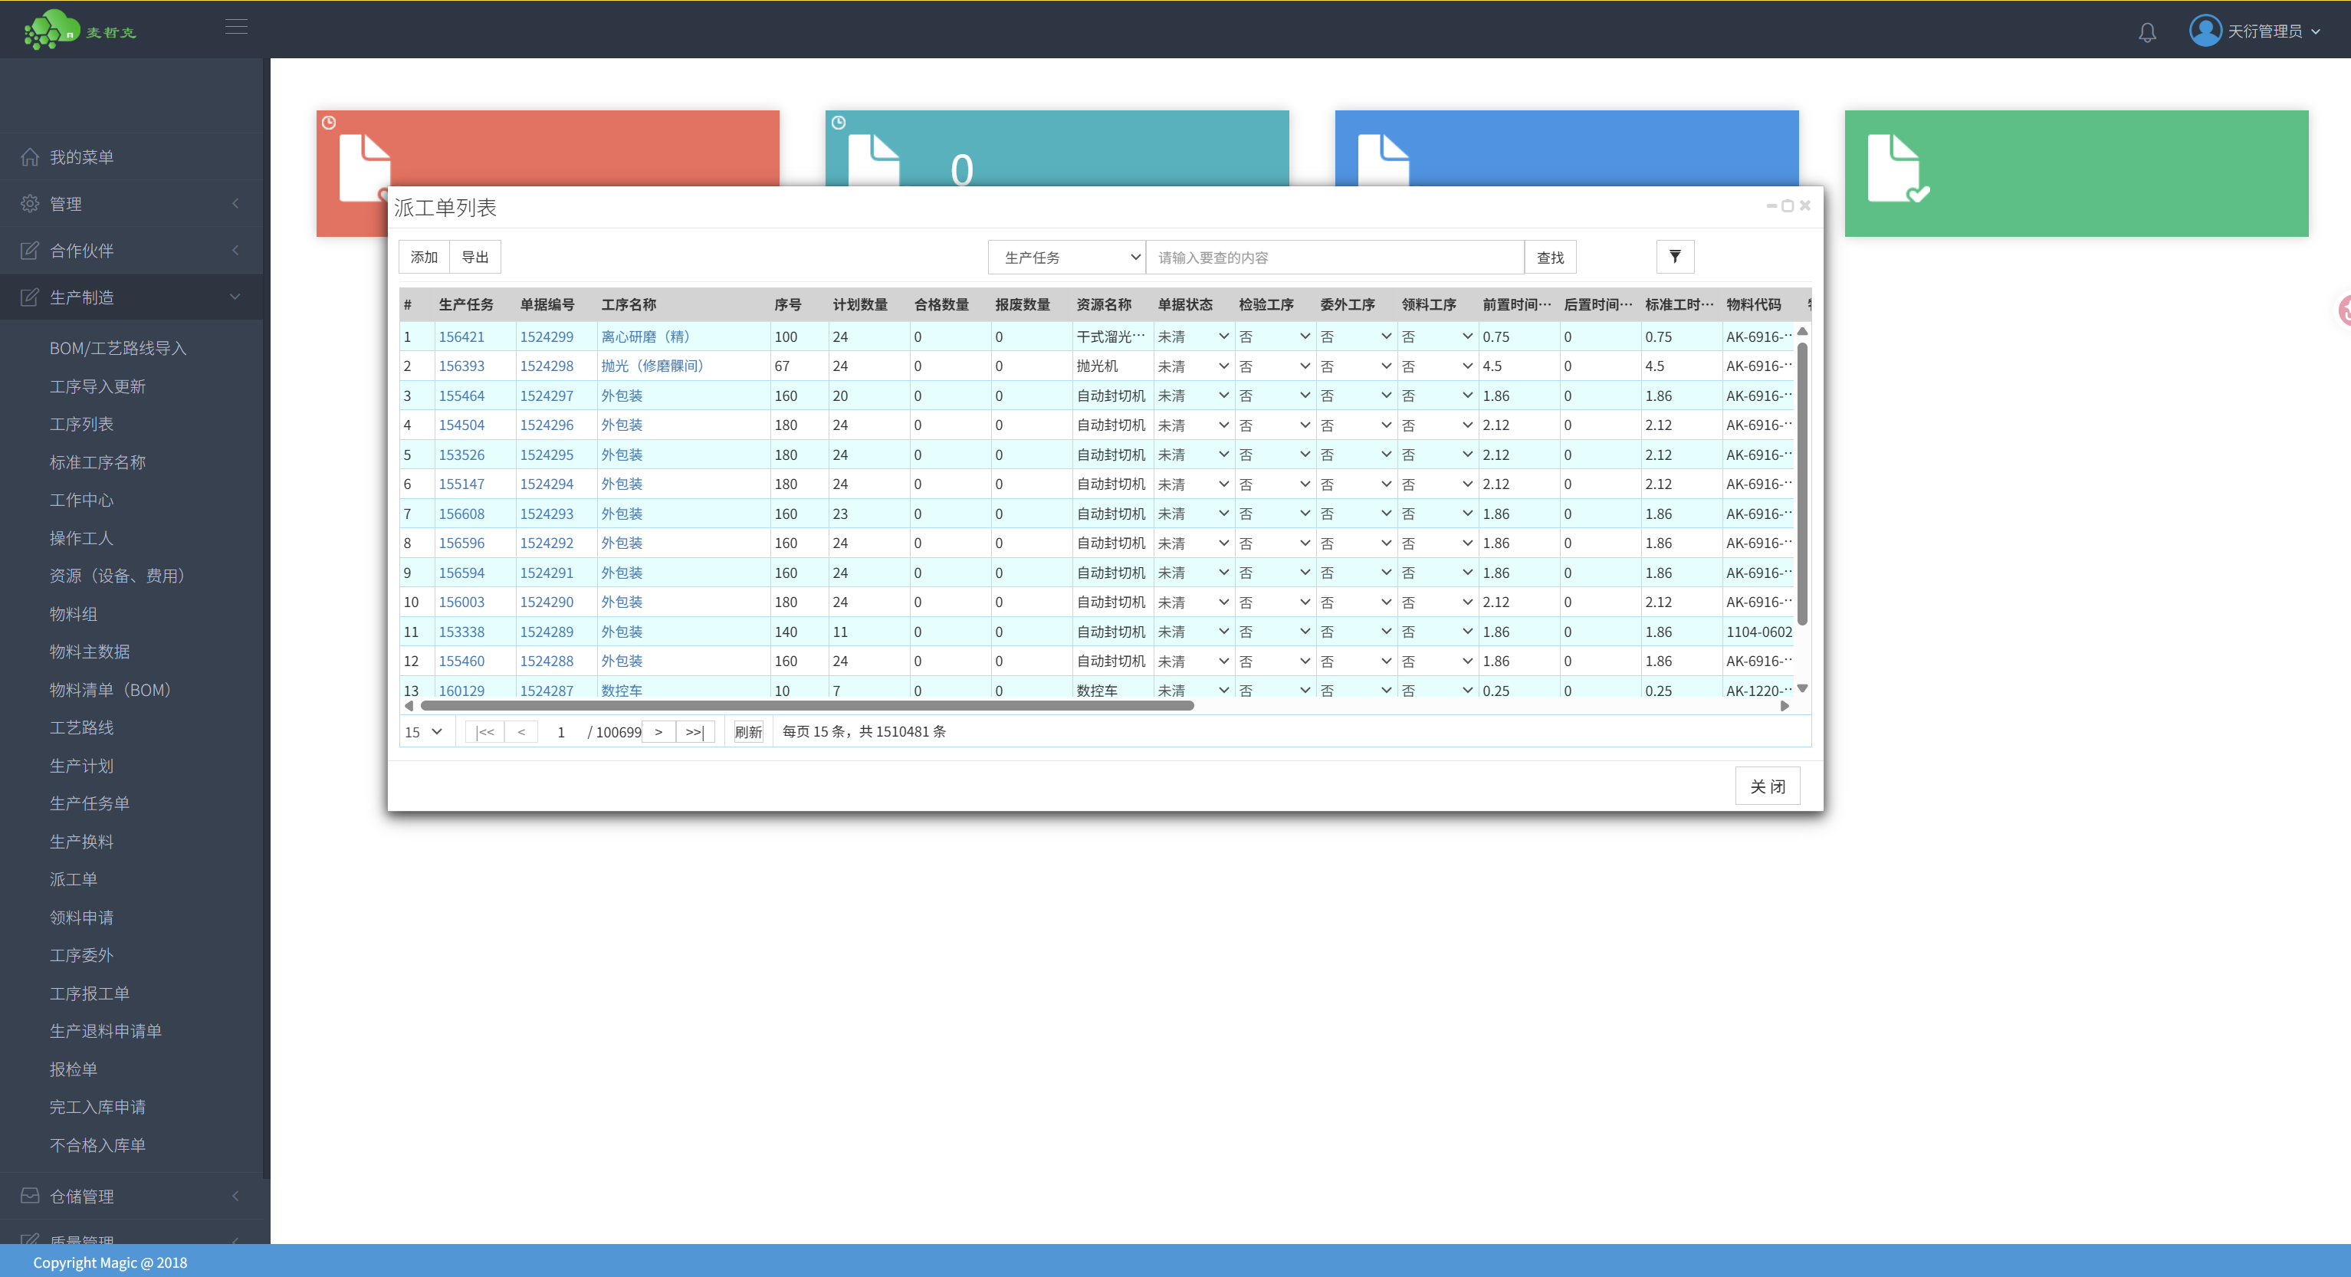Screen dimensions: 2351x1277
Task: Click the 添加 button
Action: coord(425,257)
